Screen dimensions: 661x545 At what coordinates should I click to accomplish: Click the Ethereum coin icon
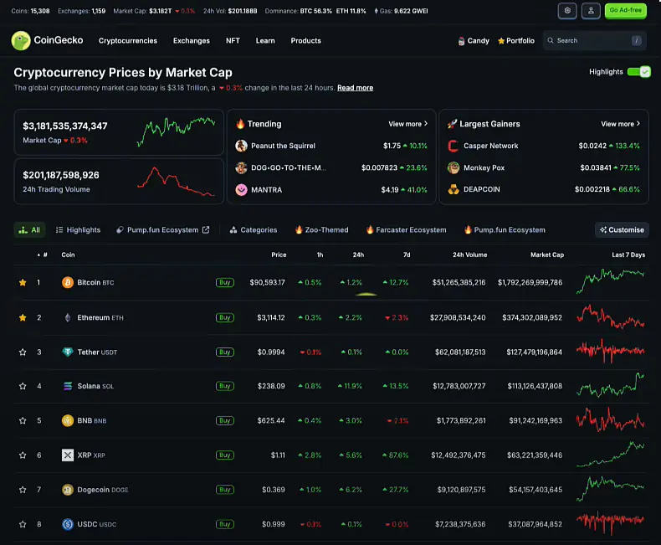(68, 317)
